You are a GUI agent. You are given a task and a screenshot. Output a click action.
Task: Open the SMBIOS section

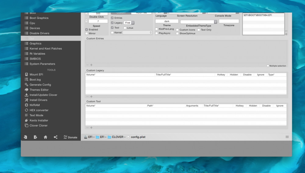35,59
